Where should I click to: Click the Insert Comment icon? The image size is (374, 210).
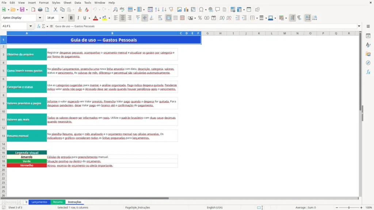218,9
